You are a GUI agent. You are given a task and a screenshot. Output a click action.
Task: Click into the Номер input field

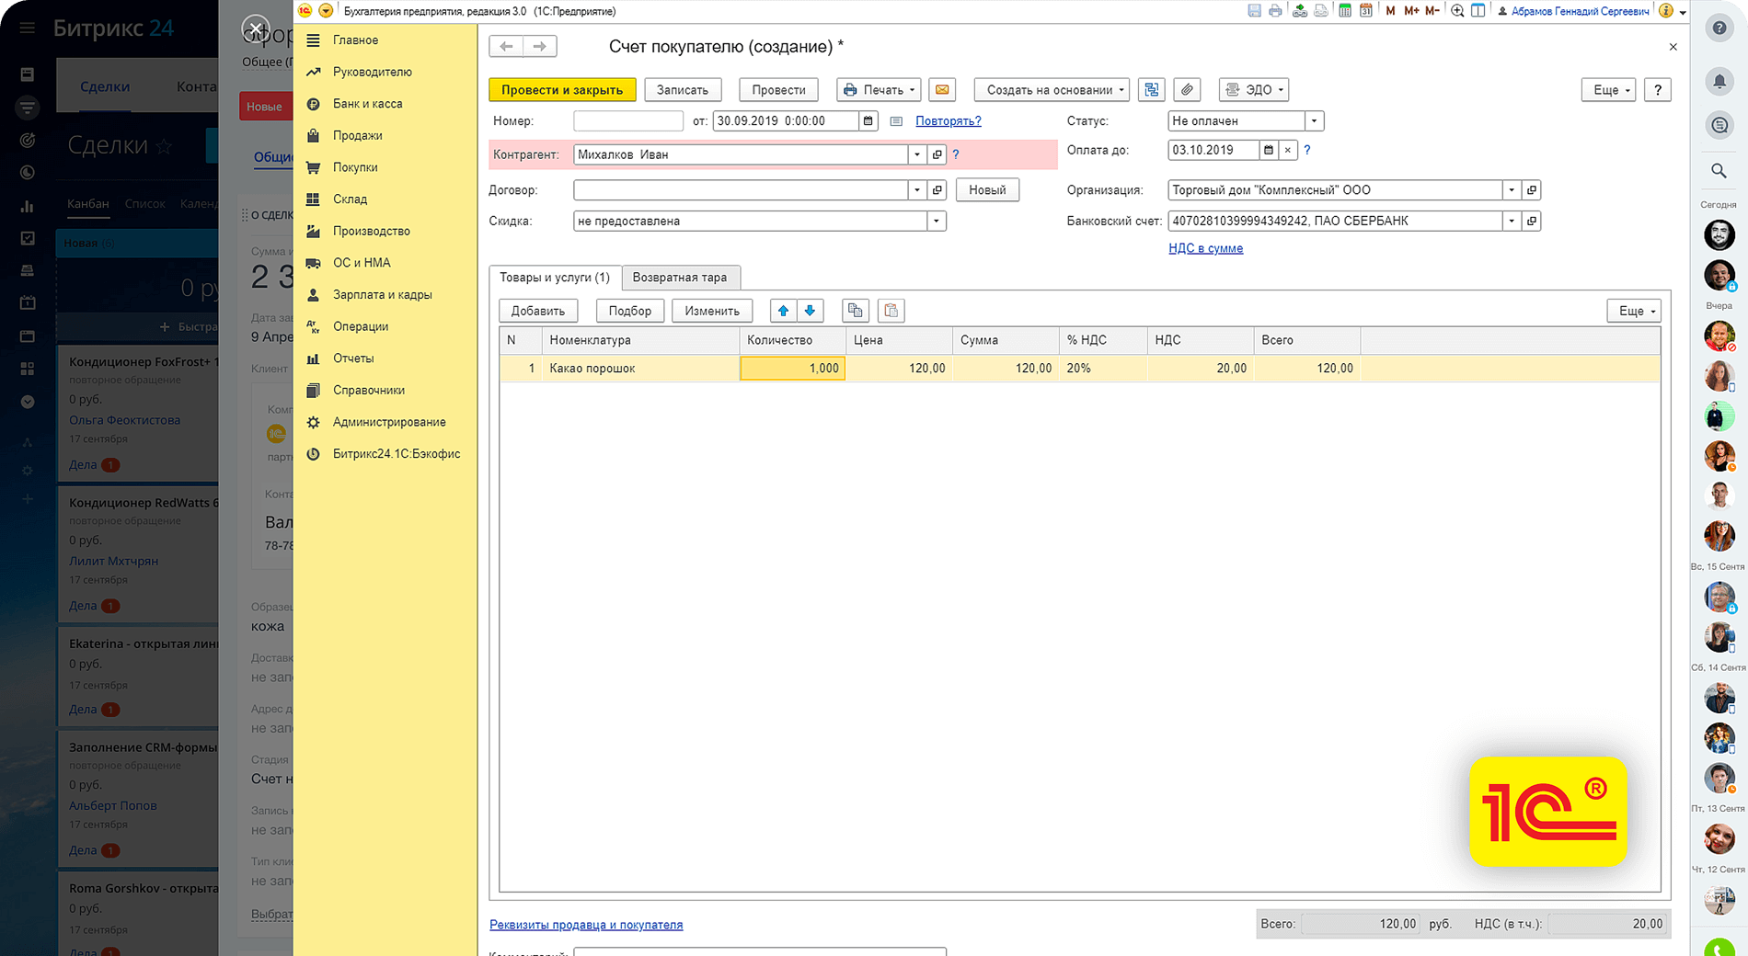coord(627,121)
